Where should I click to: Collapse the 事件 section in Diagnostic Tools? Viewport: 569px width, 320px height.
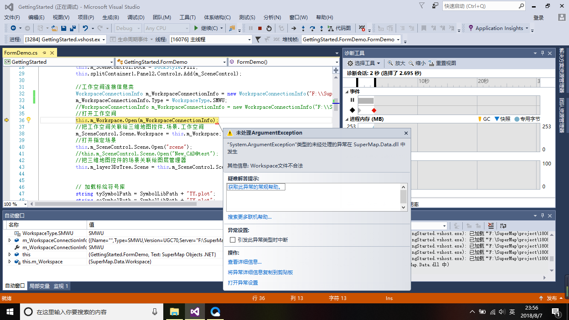tap(346, 92)
